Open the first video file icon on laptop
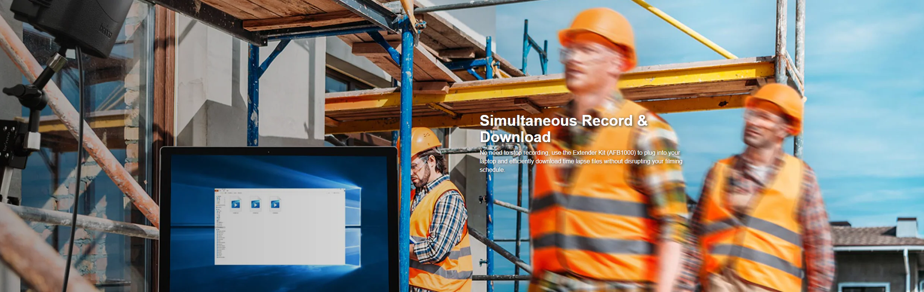Screen dimensions: 924x292 pyautogui.click(x=236, y=205)
